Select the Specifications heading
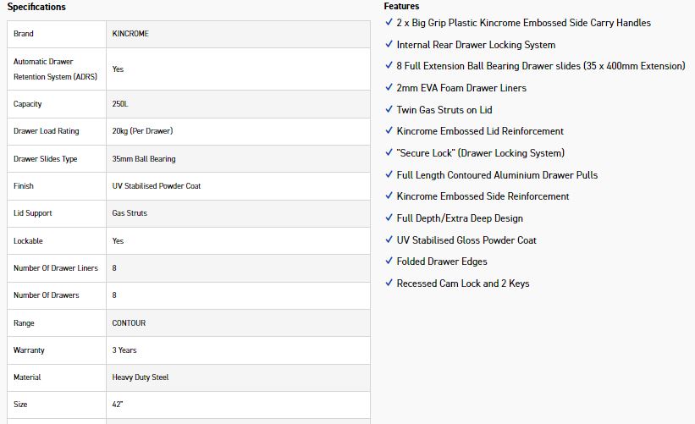 36,7
